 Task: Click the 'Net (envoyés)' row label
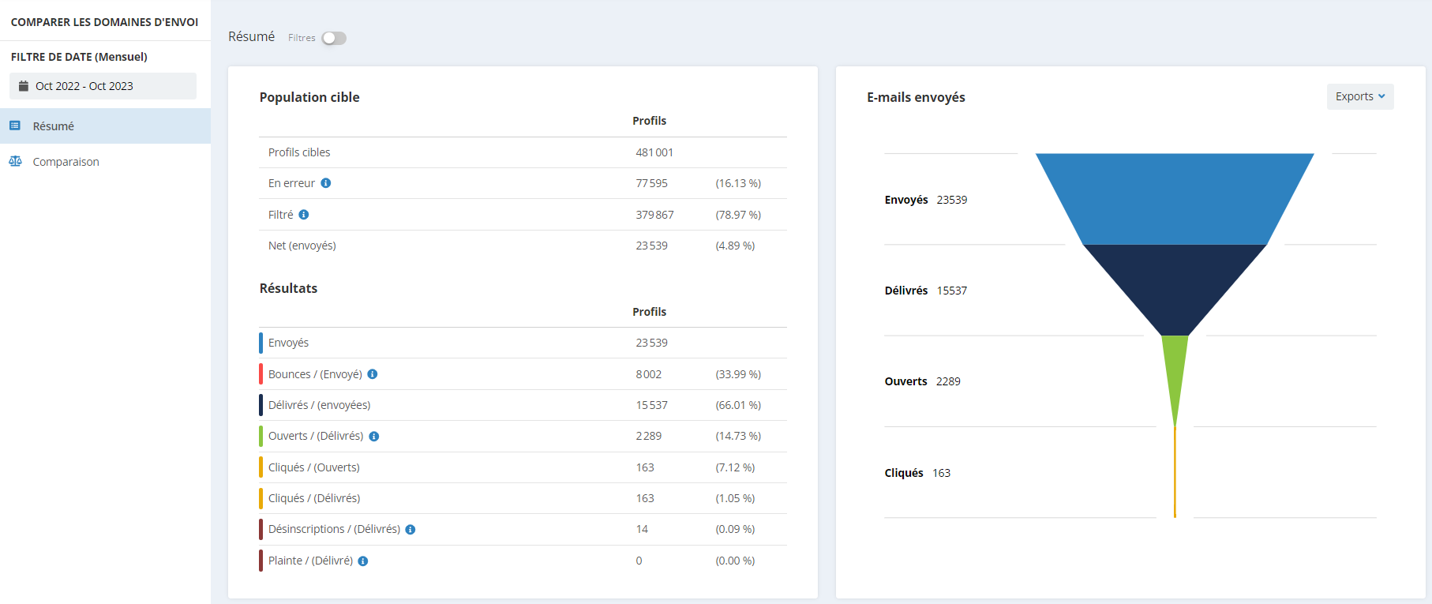[x=302, y=246]
